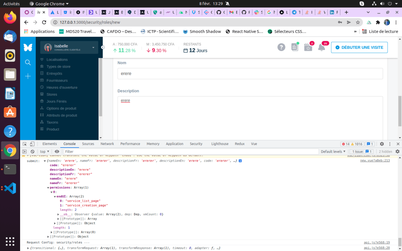This screenshot has width=402, height=251.
Task: Toggle live expression eye icon
Action: coord(57,152)
